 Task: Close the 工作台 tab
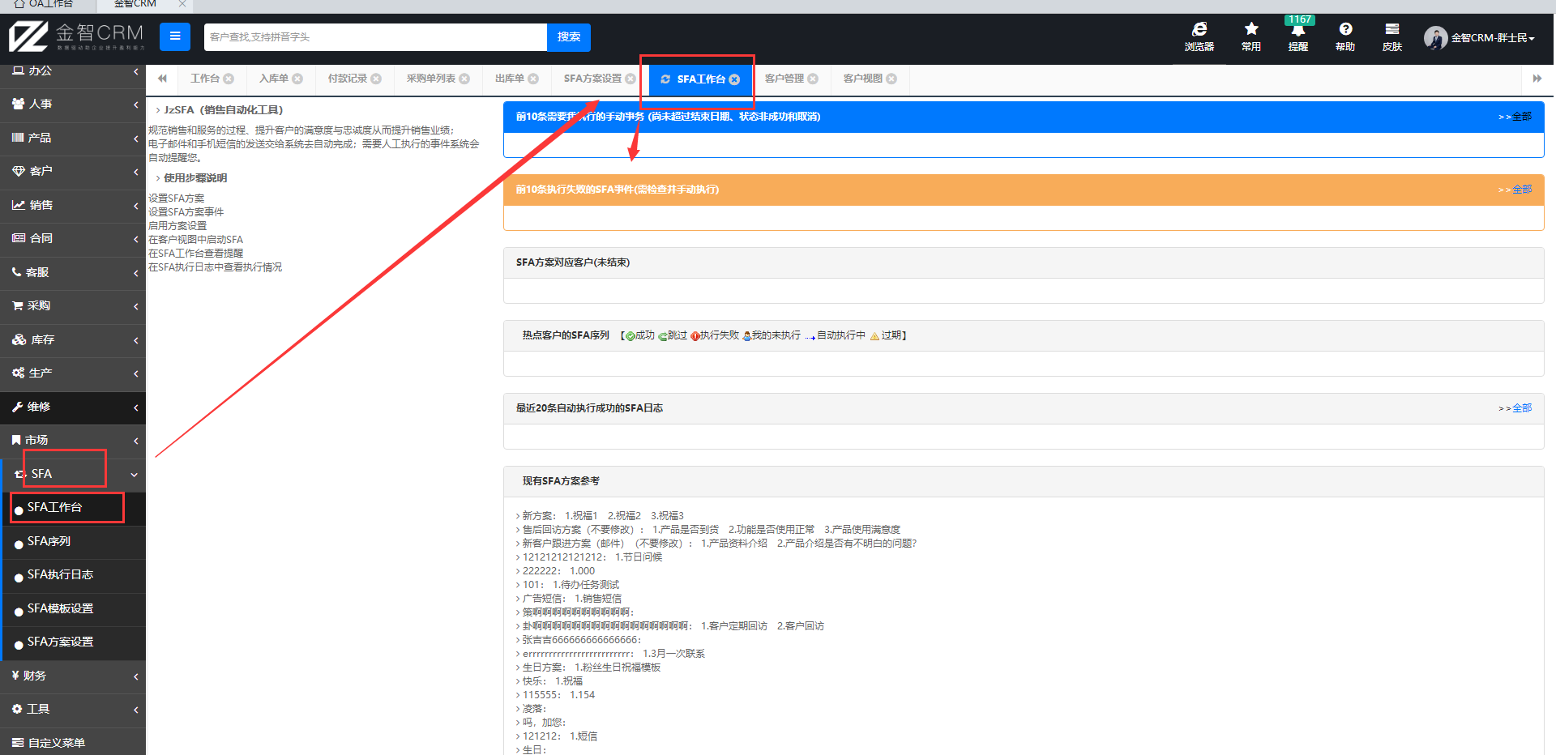pos(229,79)
